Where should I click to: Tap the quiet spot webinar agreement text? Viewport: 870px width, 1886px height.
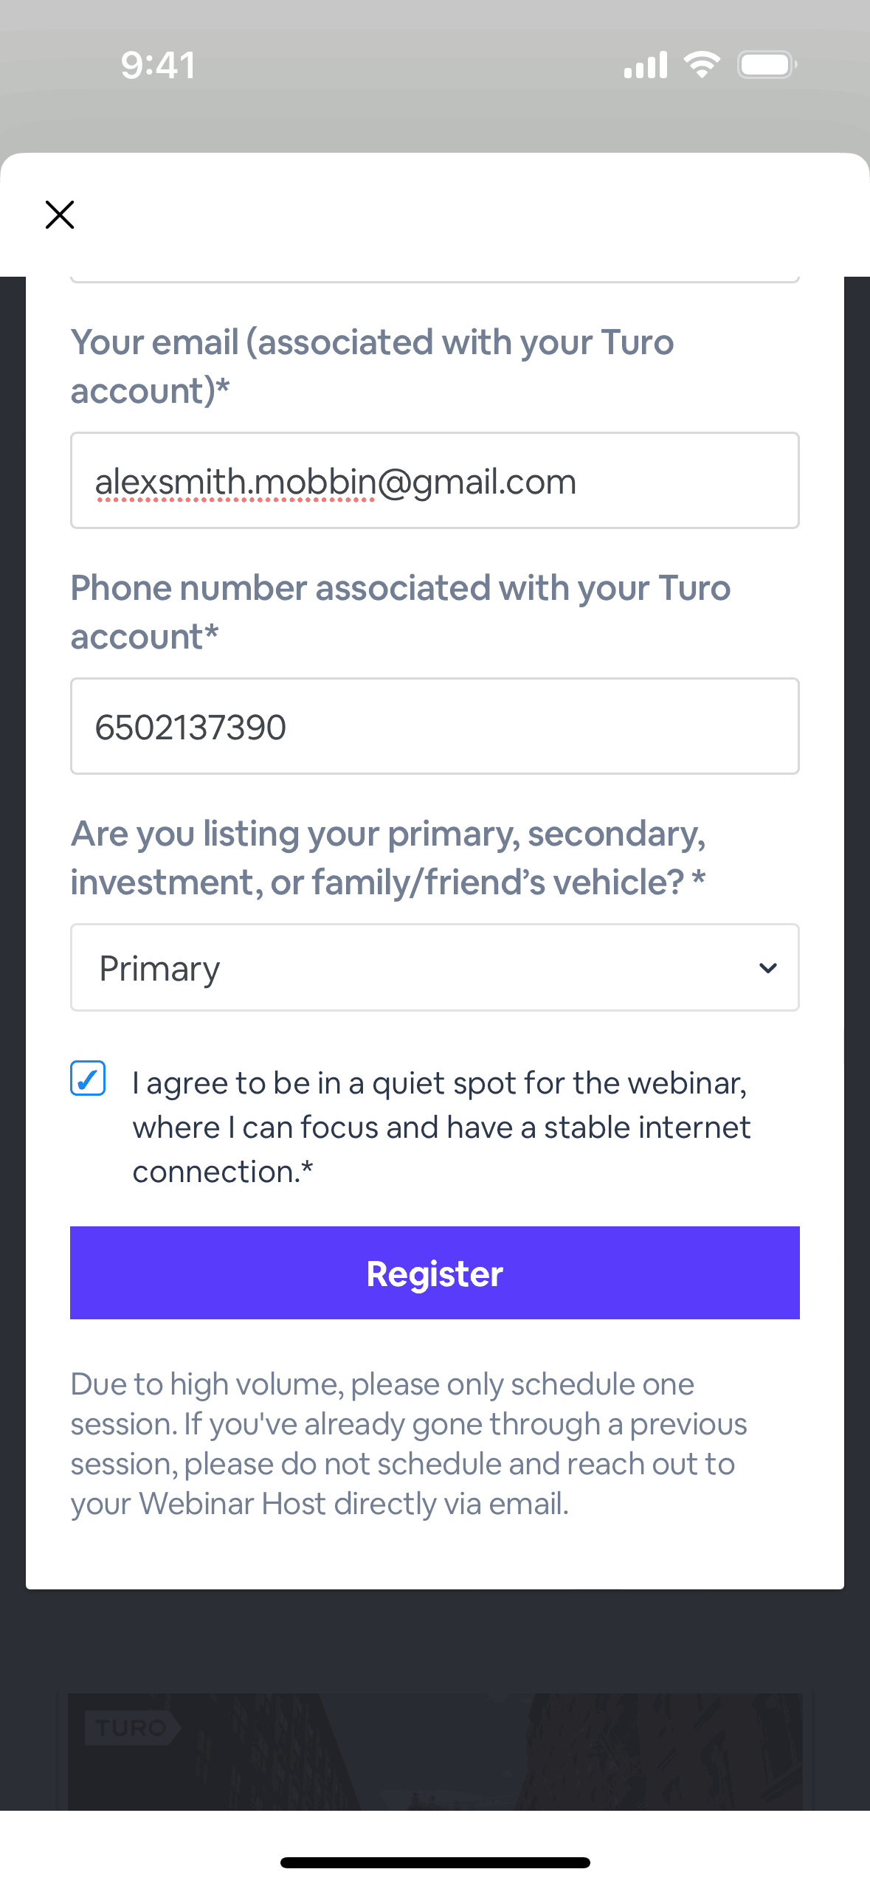coord(441,1127)
